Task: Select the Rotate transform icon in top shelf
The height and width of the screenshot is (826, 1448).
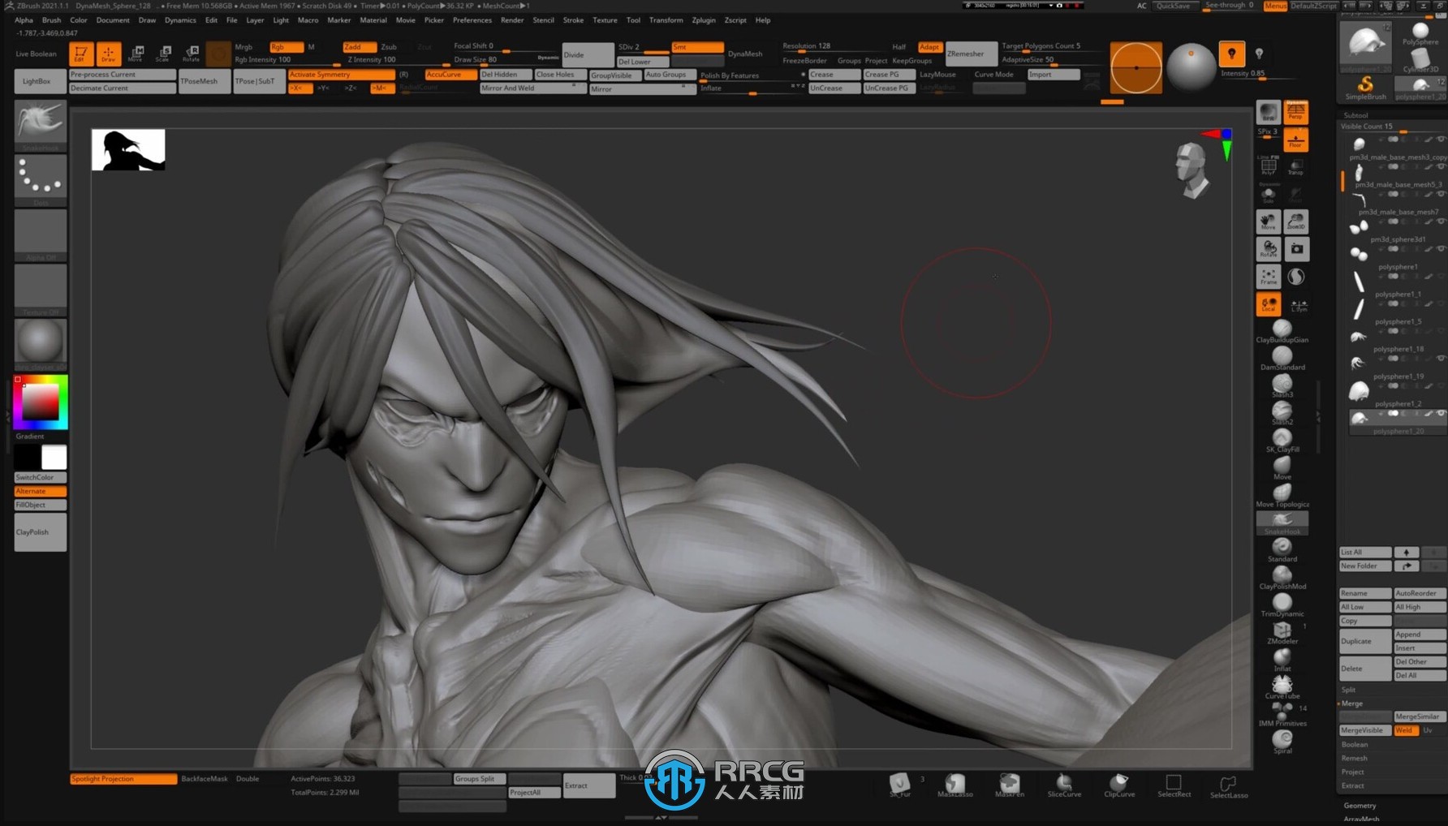Action: pyautogui.click(x=191, y=54)
